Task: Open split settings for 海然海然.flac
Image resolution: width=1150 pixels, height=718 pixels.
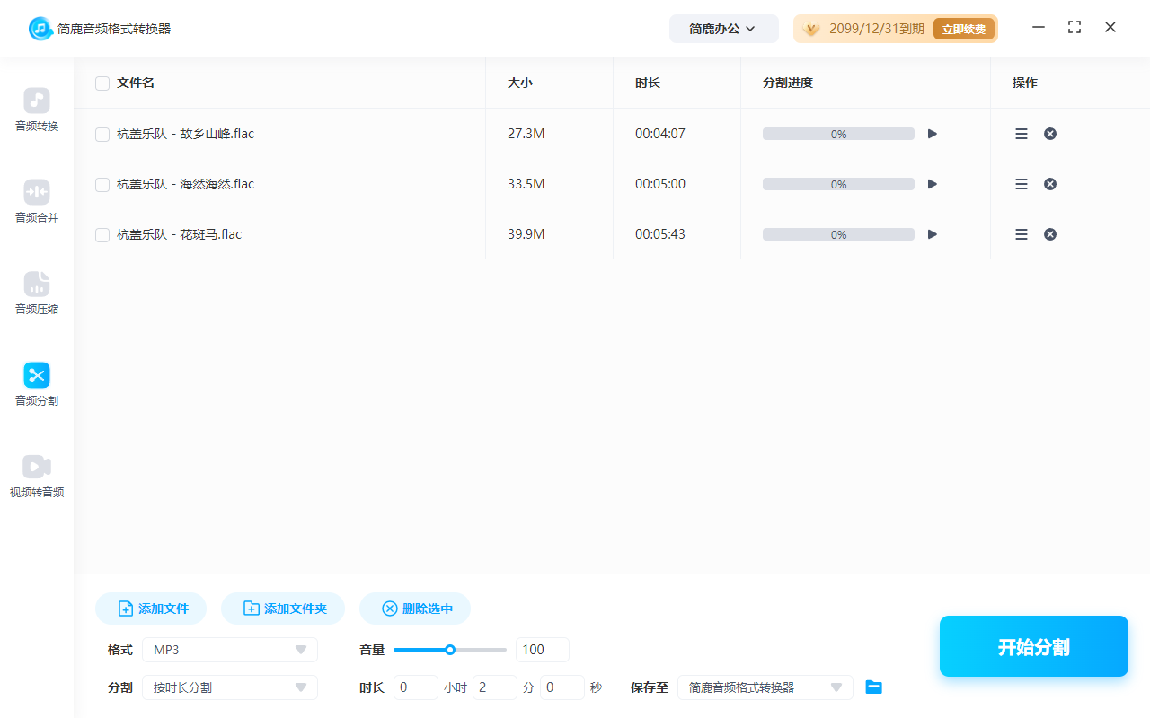Action: click(1021, 183)
